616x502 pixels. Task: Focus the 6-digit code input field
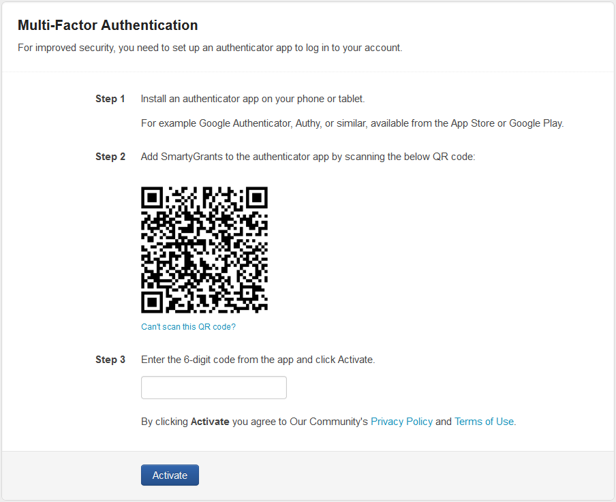click(213, 388)
